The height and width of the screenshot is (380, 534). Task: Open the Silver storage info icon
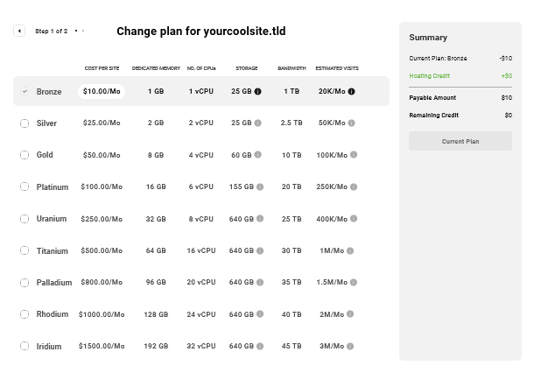(257, 123)
